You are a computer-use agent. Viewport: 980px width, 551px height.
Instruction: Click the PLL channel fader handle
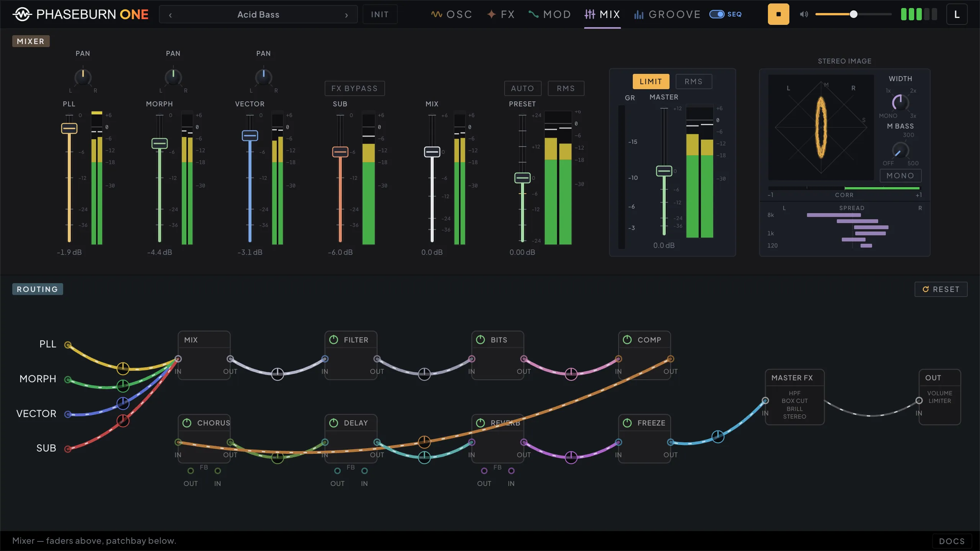69,128
